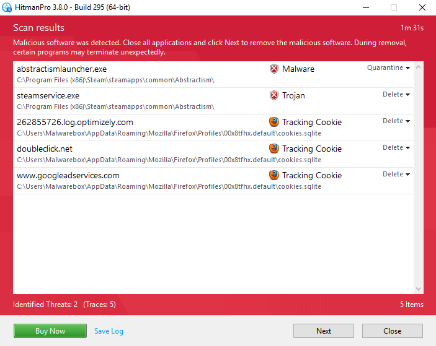Select the abstractismlauncher.exe result row
The image size is (436, 346).
(x=136, y=74)
